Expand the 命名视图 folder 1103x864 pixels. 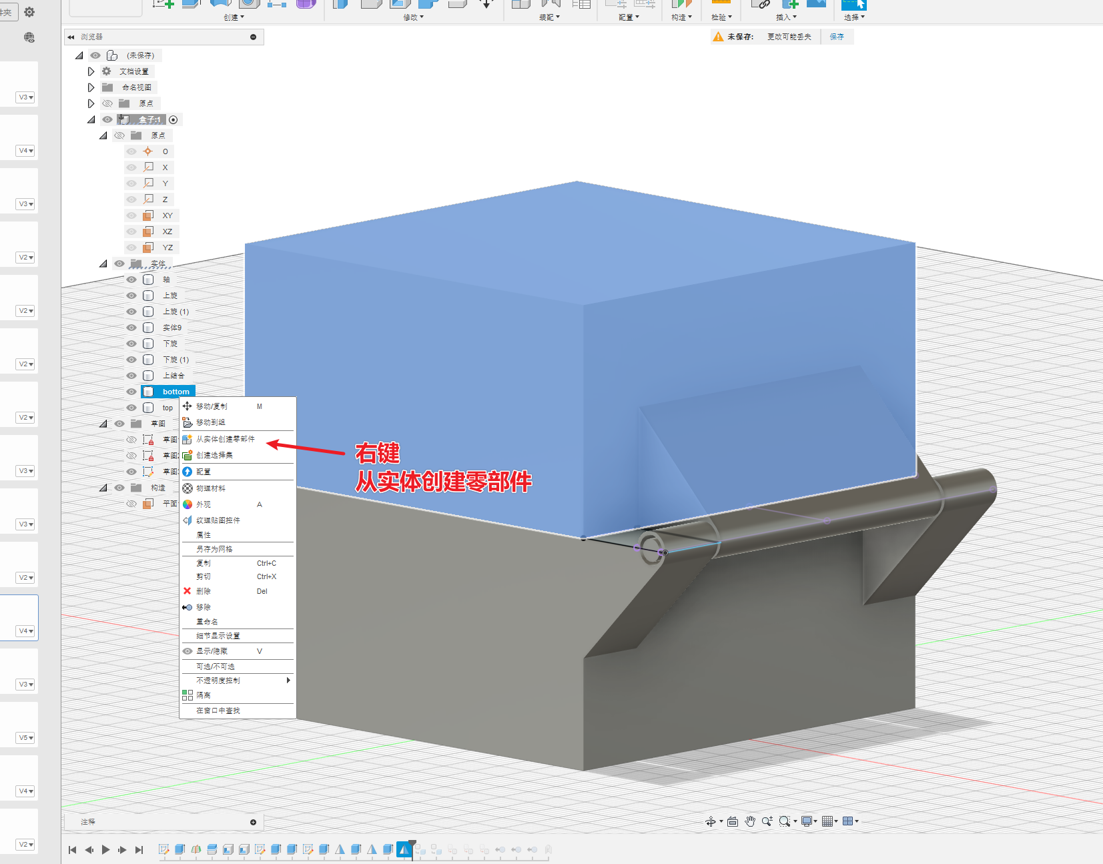[91, 87]
